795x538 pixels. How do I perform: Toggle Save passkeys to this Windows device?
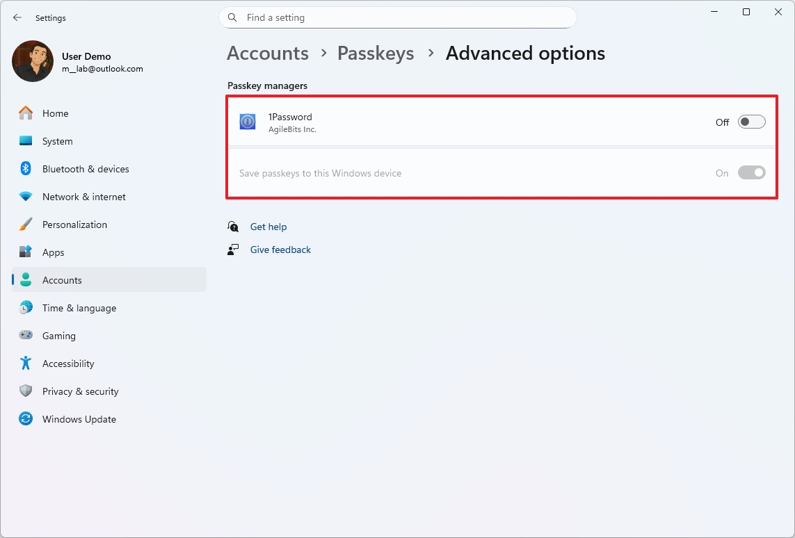coord(750,172)
